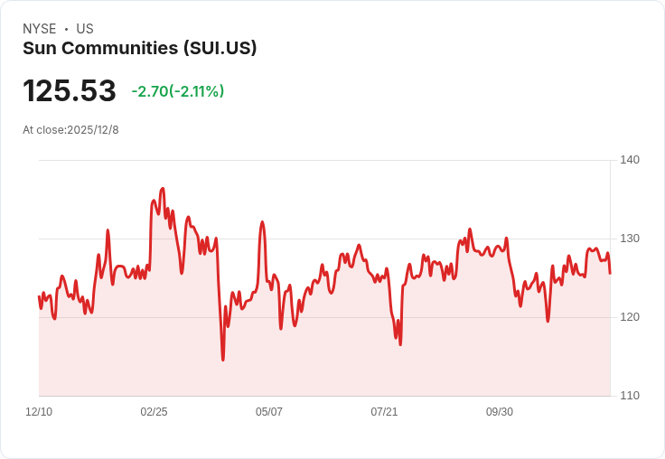Select the 12/10 date on x-axis
665x459 pixels.
coord(39,412)
